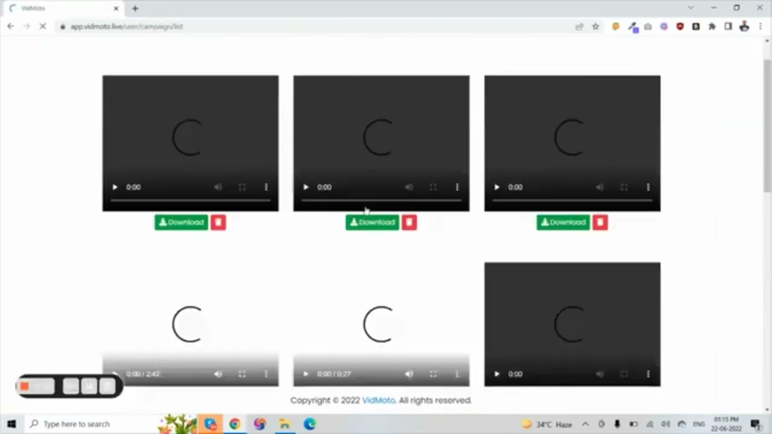
Task: Toggle the browser side panel
Action: (x=728, y=27)
